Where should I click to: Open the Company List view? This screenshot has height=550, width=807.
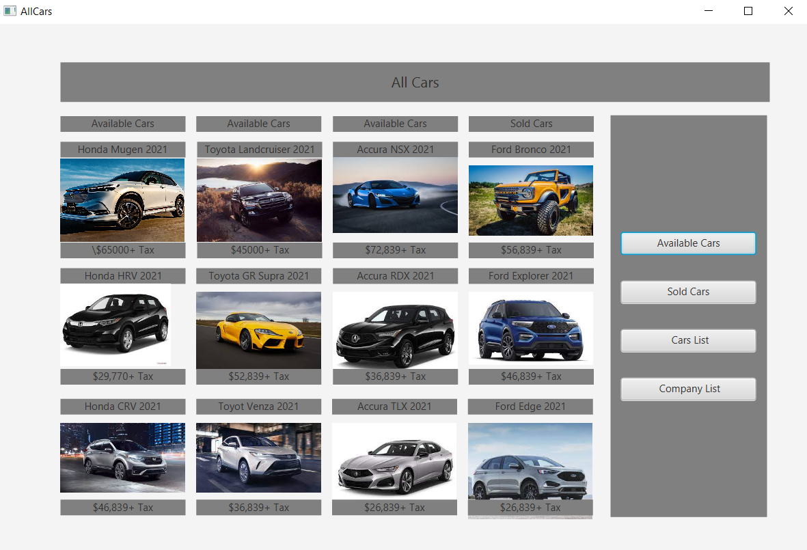point(688,389)
